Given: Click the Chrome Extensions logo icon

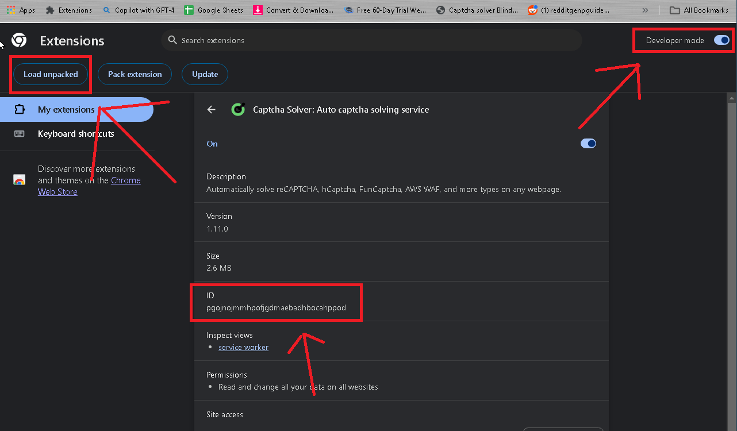Looking at the screenshot, I should tap(18, 40).
